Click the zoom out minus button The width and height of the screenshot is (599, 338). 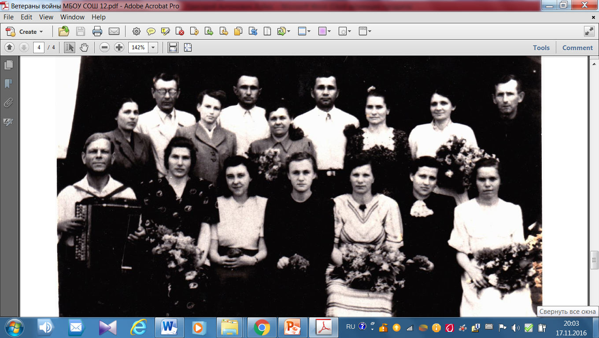click(104, 48)
